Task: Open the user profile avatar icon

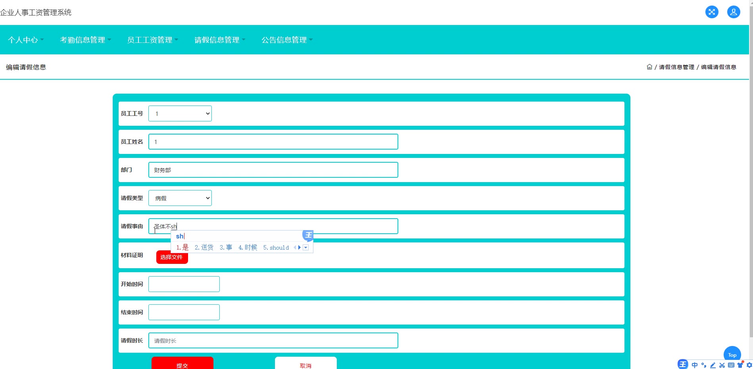Action: (734, 12)
